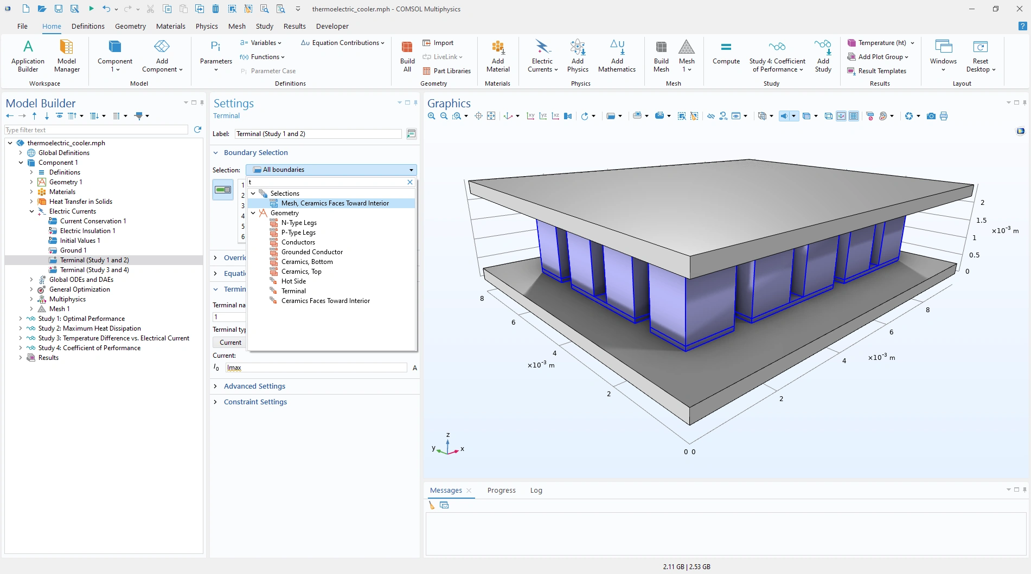
Task: Open the Functions dropdown
Action: click(262, 57)
